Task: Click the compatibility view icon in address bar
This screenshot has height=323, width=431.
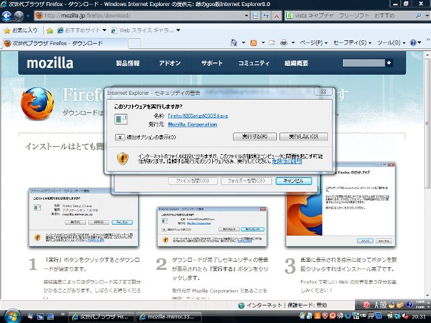Action: [x=255, y=15]
